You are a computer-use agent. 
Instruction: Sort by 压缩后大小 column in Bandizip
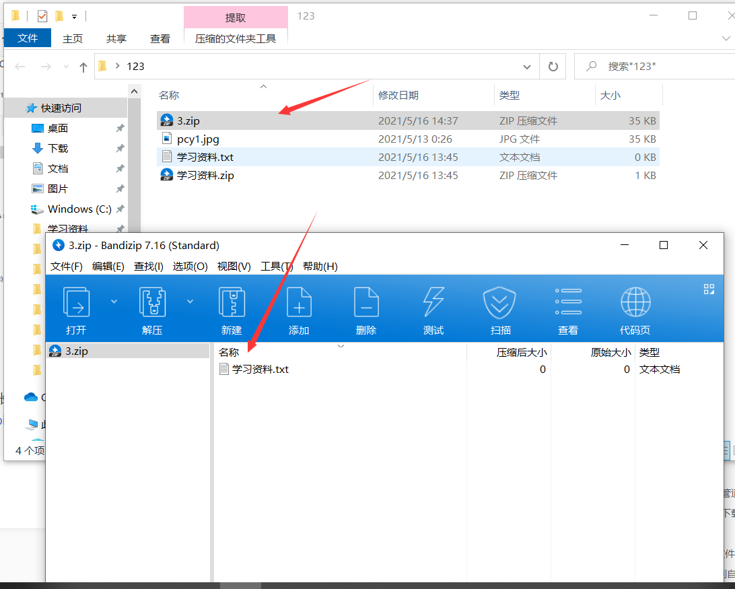click(x=522, y=352)
